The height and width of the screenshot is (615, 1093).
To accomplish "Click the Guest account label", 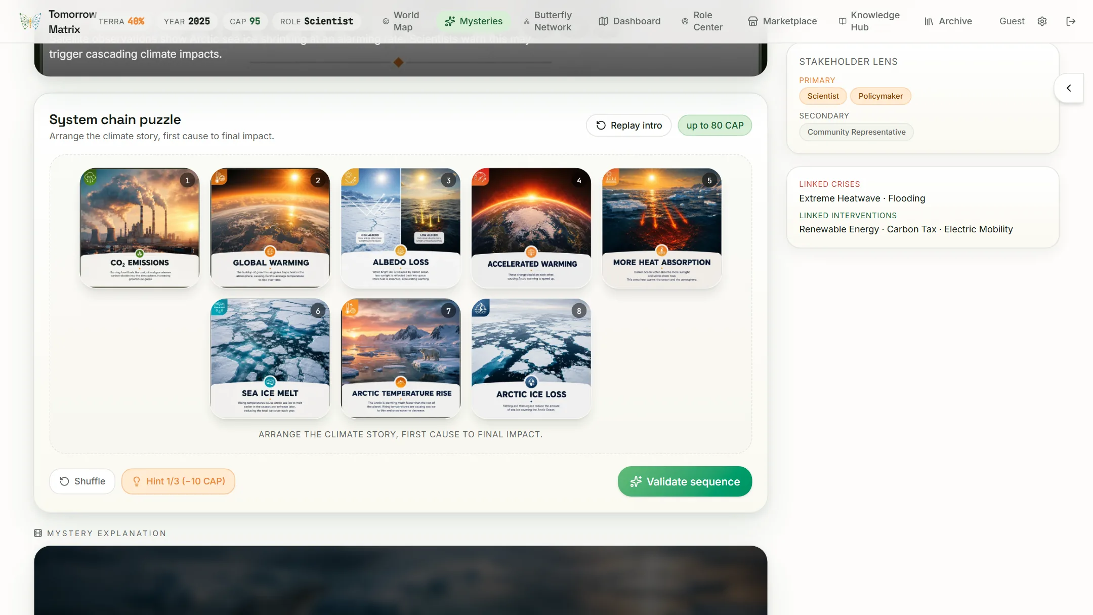I will (1012, 21).
